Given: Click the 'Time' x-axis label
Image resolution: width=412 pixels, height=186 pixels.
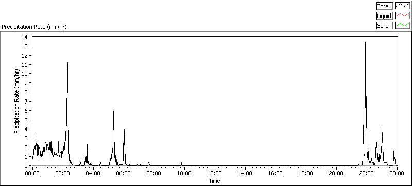Looking at the screenshot, I should click(214, 181).
